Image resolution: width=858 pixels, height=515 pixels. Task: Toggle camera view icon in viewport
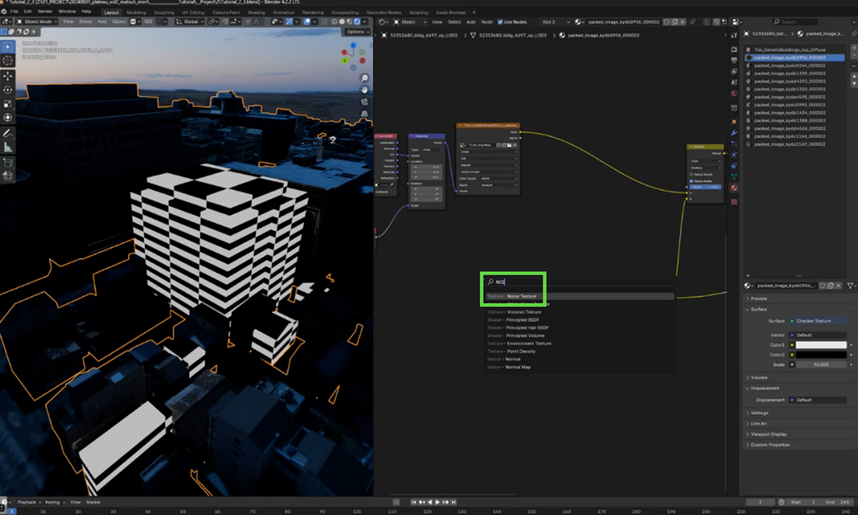[x=365, y=102]
